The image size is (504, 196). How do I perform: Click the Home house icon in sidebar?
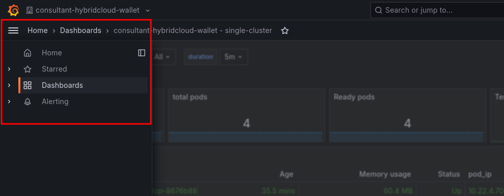point(28,53)
